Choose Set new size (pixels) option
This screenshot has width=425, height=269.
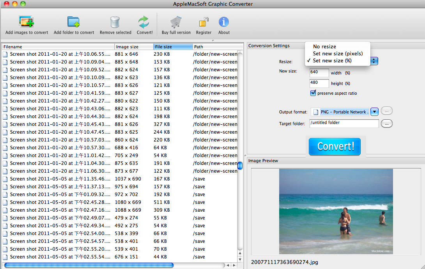pyautogui.click(x=337, y=54)
